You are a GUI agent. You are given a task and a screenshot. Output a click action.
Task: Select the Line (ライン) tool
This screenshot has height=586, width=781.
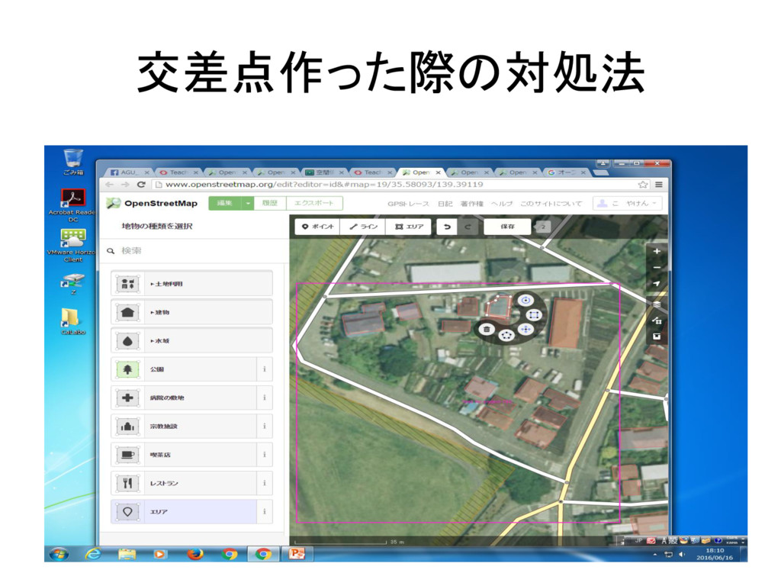coord(362,226)
